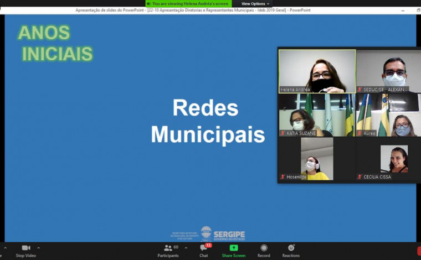Image resolution: width=421 pixels, height=260 pixels.
Task: Click the unread chat notification badge
Action: tap(208, 245)
